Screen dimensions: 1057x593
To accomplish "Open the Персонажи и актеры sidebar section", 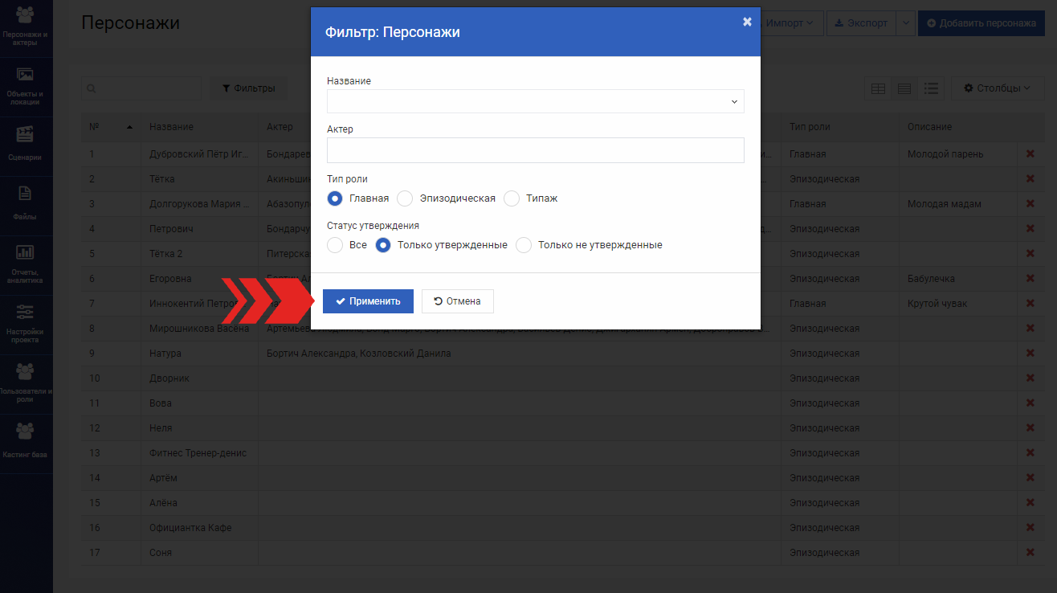I will pyautogui.click(x=26, y=27).
